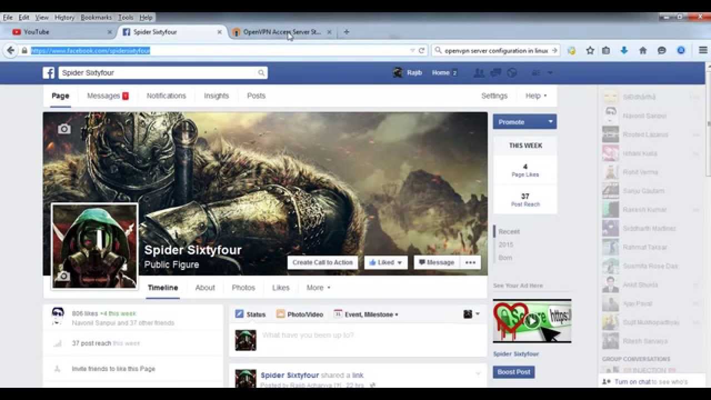Select 2015 in the timeline navigator
The width and height of the screenshot is (711, 400).
pos(506,245)
